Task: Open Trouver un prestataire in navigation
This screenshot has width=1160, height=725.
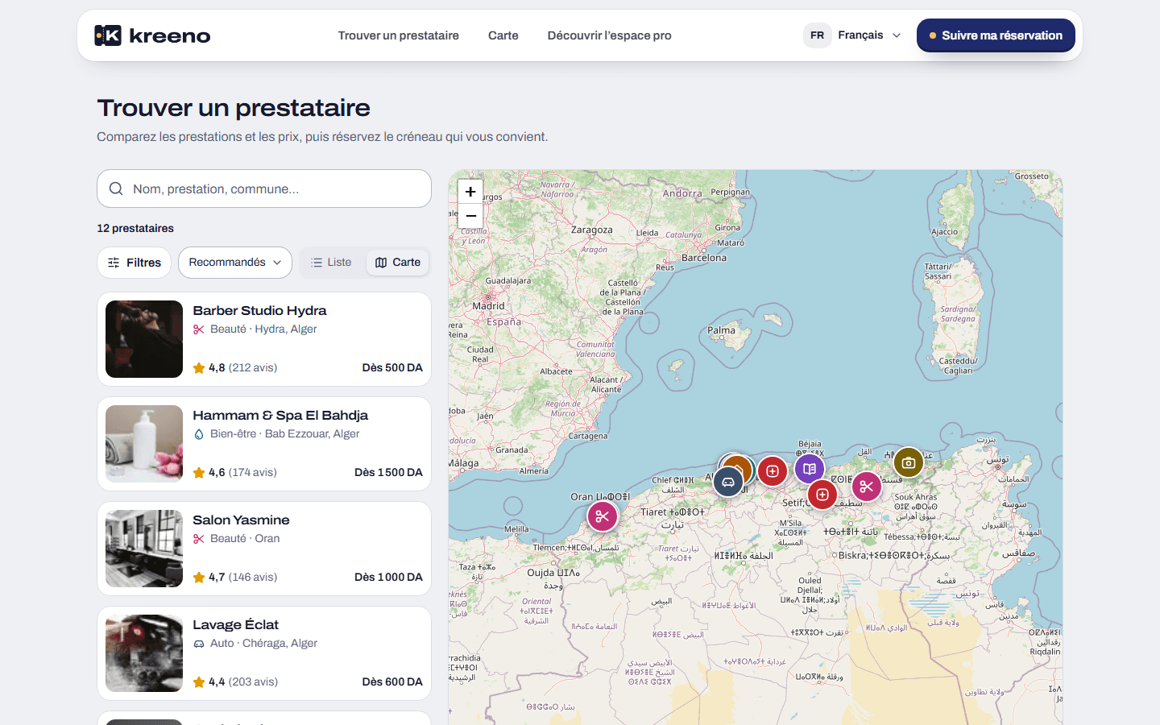Action: click(x=399, y=35)
